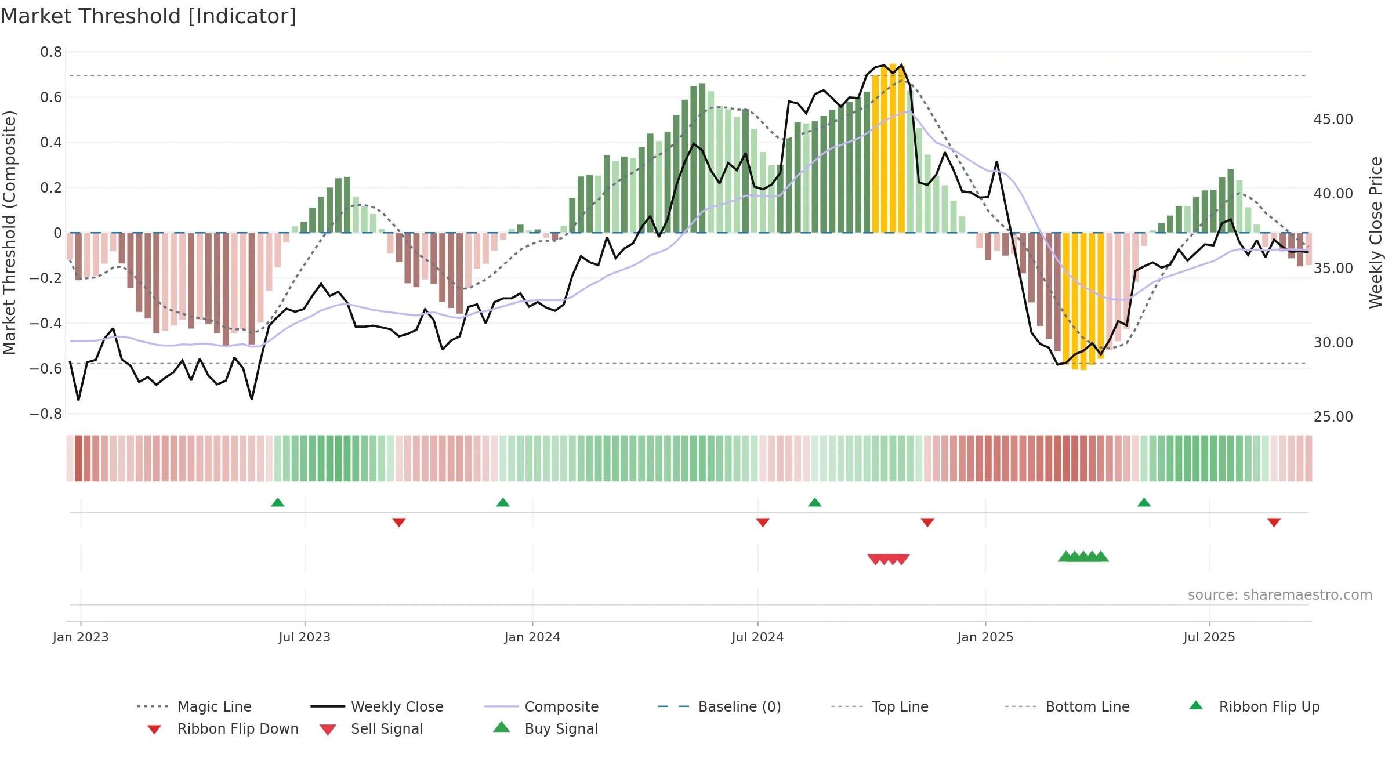Toggle the Baseline (0) legend entry
1392x783 pixels.
tap(719, 706)
